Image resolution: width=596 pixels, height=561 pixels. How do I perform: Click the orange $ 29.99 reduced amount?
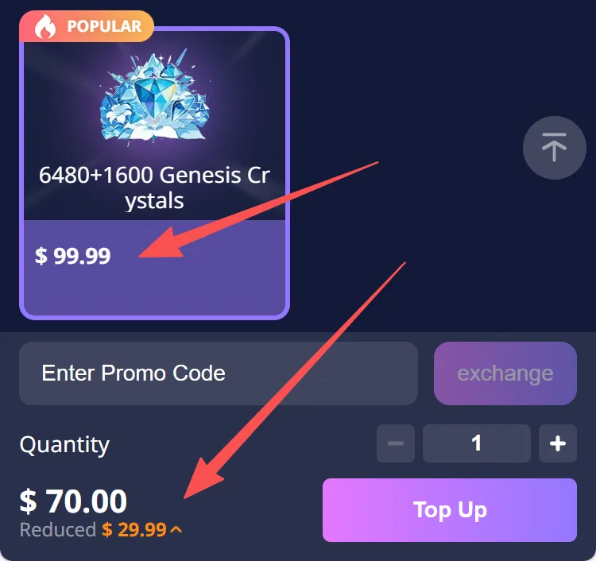(x=134, y=529)
